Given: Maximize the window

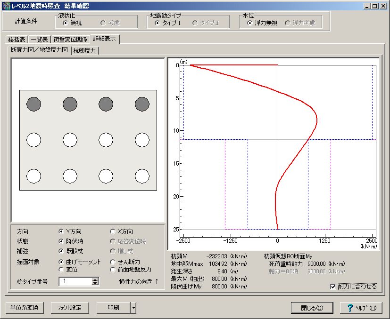Looking at the screenshot, I should click(375, 6).
